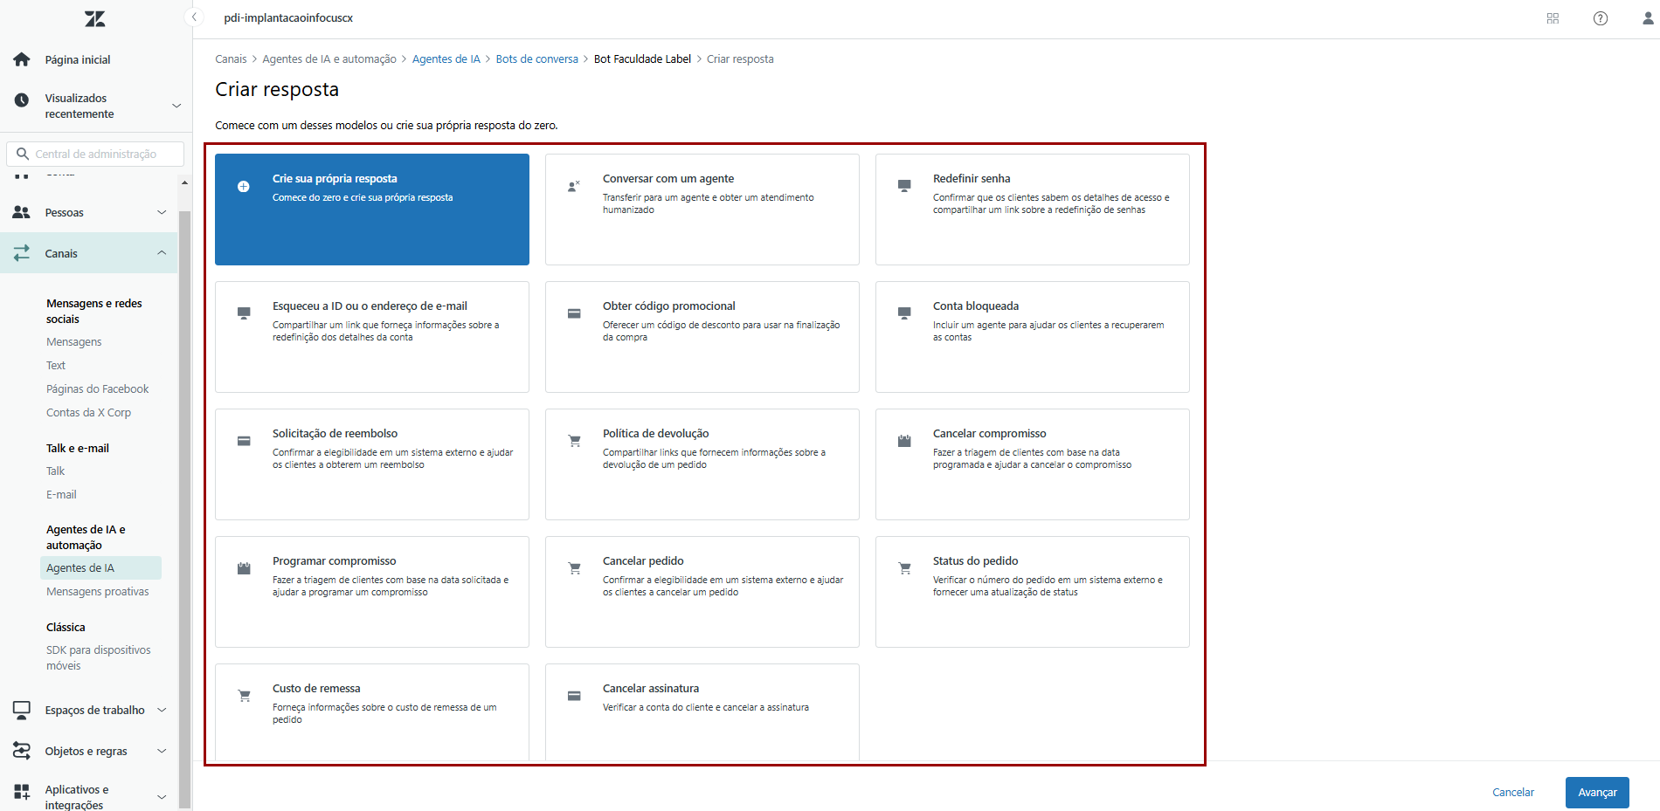Click the Página inicial home icon
The width and height of the screenshot is (1660, 811).
click(x=22, y=59)
